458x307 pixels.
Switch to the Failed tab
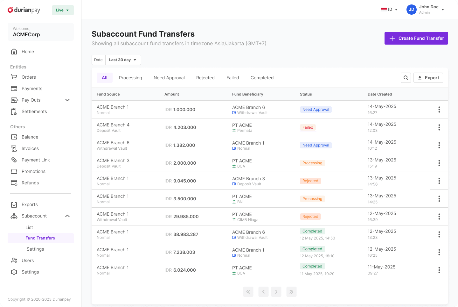pos(233,78)
